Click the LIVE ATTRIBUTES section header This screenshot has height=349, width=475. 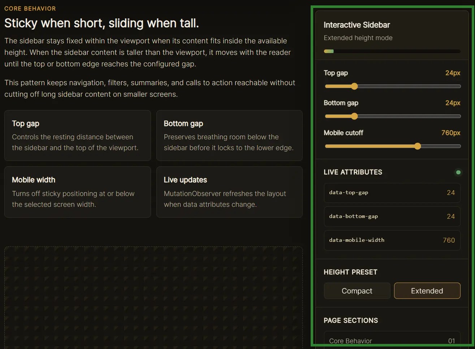pyautogui.click(x=353, y=172)
